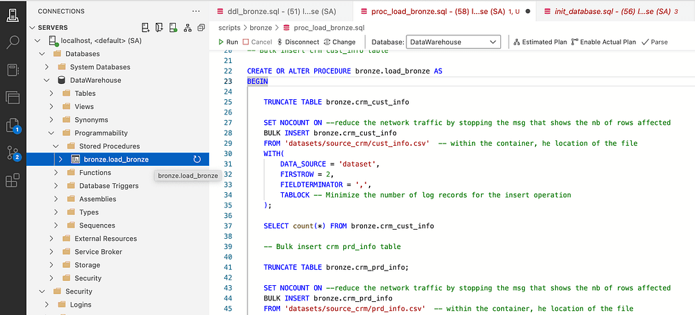The height and width of the screenshot is (315, 695).
Task: Collapse all servers using Collapse All icon
Action: [x=201, y=27]
